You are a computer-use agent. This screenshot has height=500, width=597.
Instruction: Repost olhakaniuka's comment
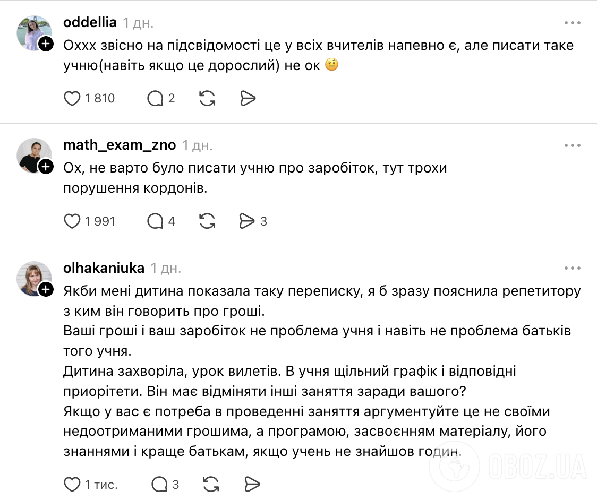click(x=209, y=484)
